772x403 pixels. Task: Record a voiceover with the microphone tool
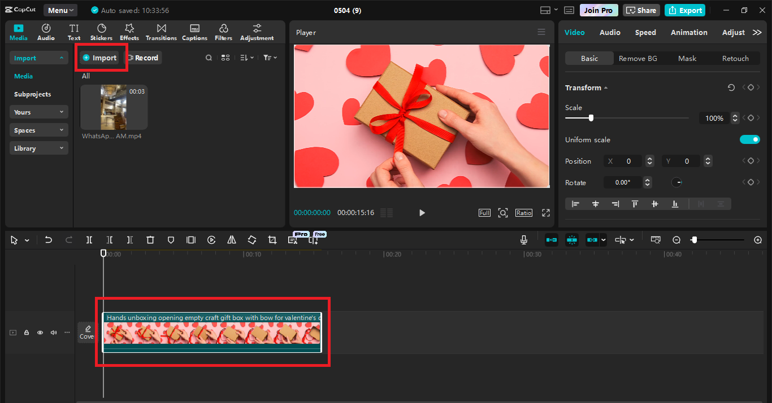523,239
